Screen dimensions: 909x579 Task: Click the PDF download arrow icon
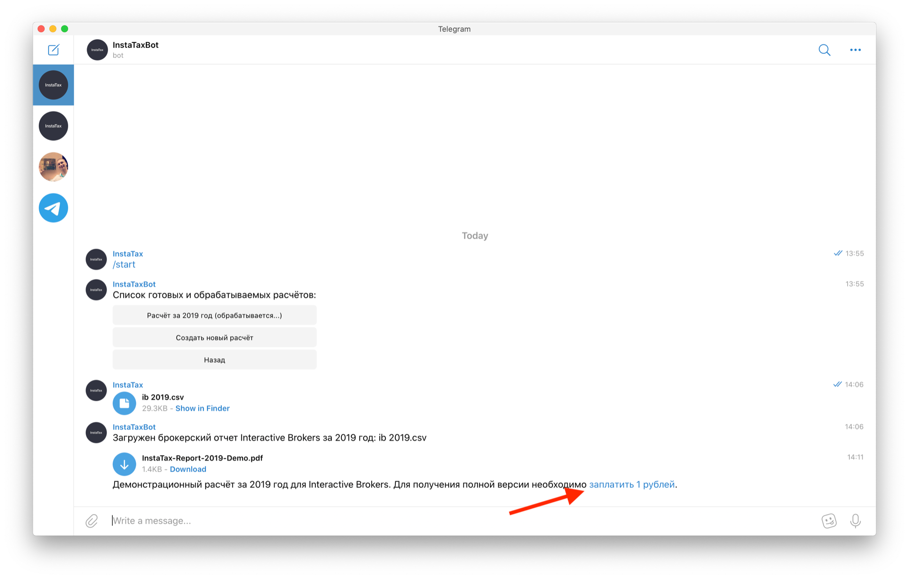pyautogui.click(x=125, y=464)
